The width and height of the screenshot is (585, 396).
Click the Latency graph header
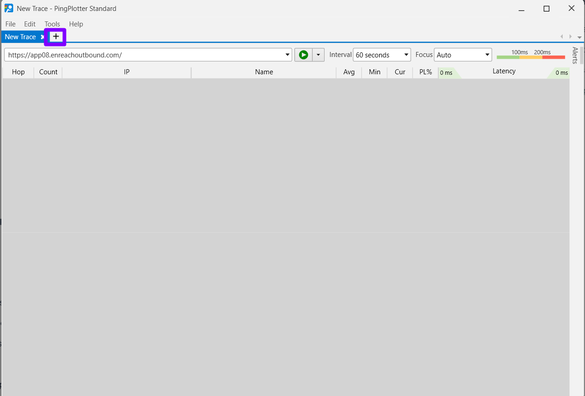pos(504,72)
